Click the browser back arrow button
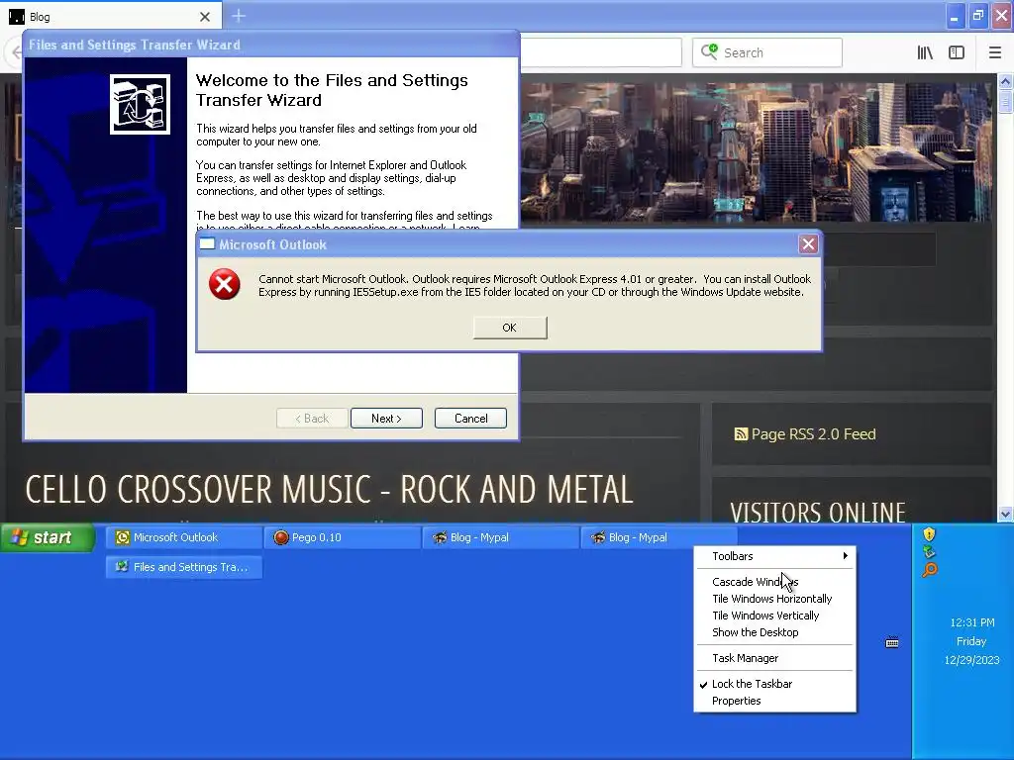Screen dimensions: 1014x760 point(14,52)
